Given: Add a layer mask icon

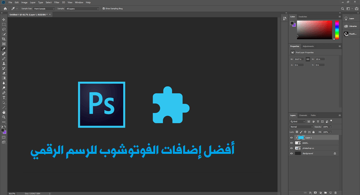Looking at the screenshot, I should (x=315, y=193).
